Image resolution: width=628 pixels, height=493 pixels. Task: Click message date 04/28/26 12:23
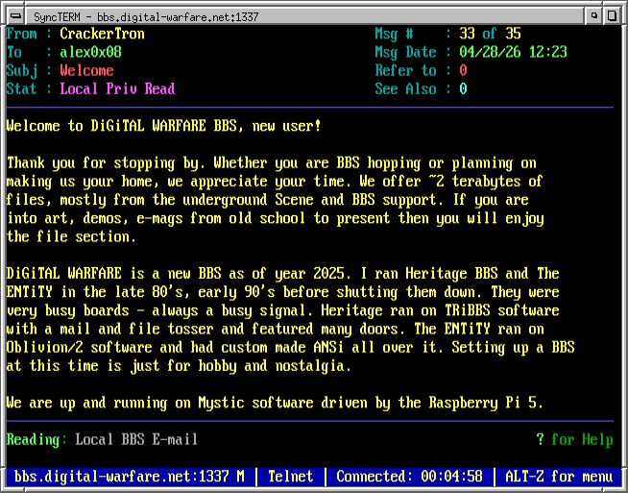point(514,52)
